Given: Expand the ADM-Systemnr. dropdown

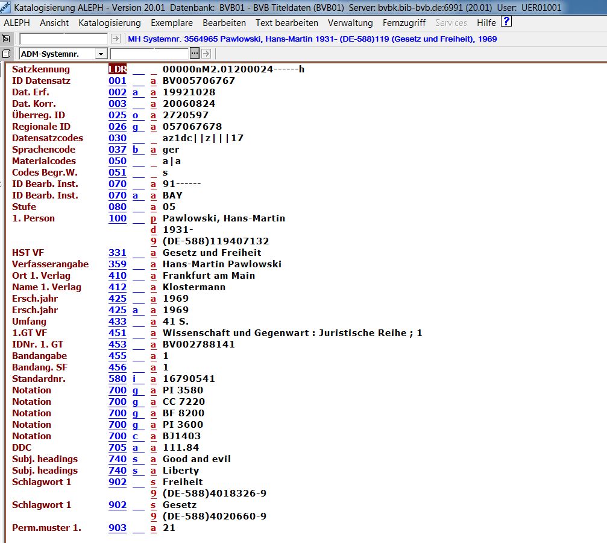Looking at the screenshot, I should 101,54.
